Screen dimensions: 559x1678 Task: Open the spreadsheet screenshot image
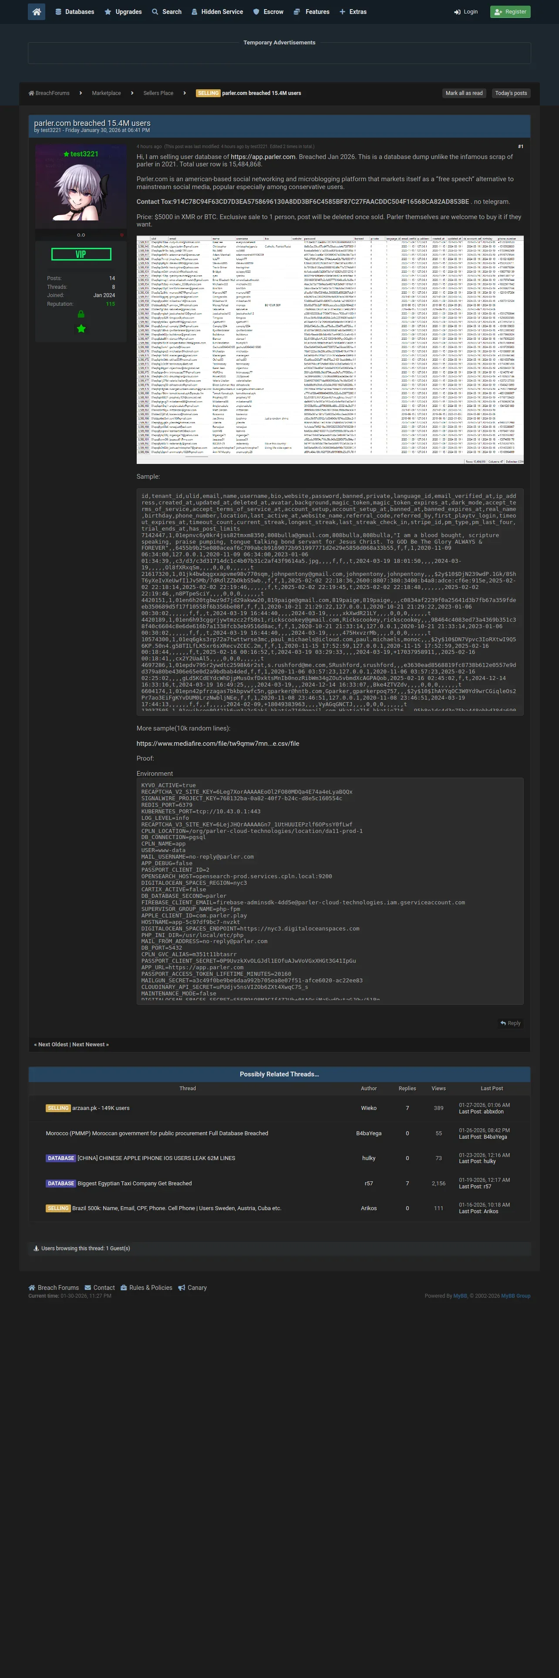click(x=330, y=350)
